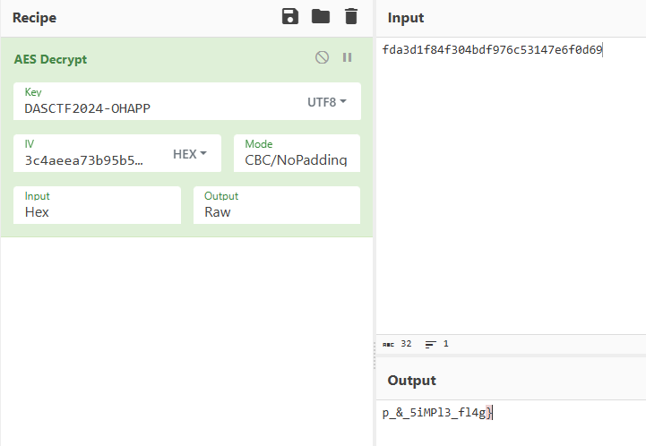Viewport: 646px width, 446px height.
Task: Click the line count icon in the status bar
Action: click(430, 344)
